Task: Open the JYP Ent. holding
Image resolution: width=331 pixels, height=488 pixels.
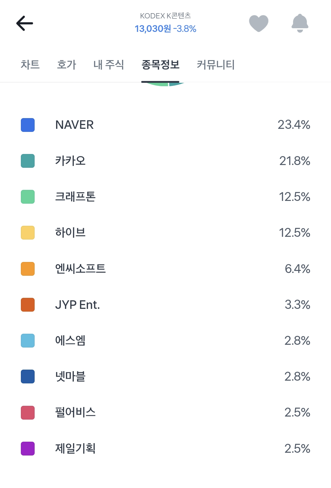Action: click(78, 305)
